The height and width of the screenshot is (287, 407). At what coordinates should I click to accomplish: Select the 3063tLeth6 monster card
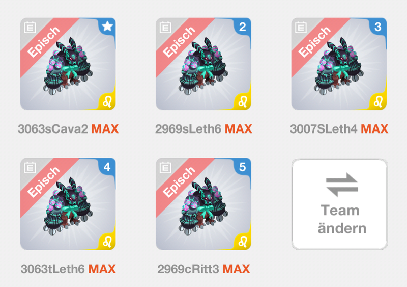pos(68,204)
